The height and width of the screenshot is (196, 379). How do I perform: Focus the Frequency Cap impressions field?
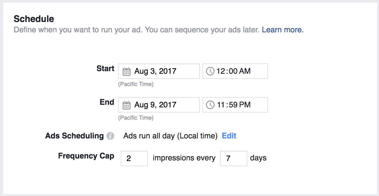click(x=134, y=158)
